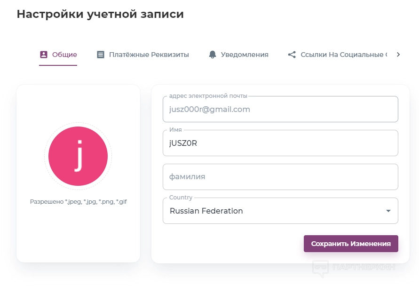Viewport: 419px width, 302px height.
Task: Click the allowed file formats hint text
Action: coord(78,202)
